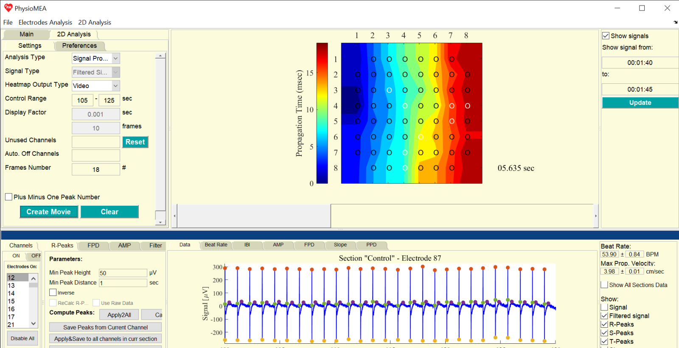Click the Settings panel scrollbar up arrow
The image size is (679, 348).
160,56
